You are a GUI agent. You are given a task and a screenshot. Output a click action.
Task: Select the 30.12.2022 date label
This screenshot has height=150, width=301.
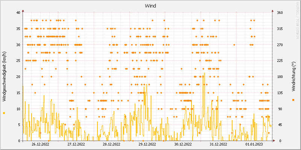pos(183,144)
